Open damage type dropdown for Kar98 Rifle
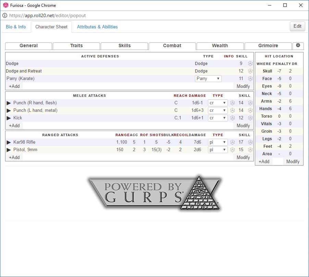 click(218, 142)
